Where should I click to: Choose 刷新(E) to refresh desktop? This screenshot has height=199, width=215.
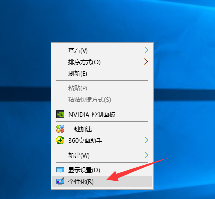pos(102,73)
